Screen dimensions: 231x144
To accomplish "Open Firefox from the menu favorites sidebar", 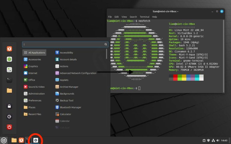I will pyautogui.click(x=9, y=49).
